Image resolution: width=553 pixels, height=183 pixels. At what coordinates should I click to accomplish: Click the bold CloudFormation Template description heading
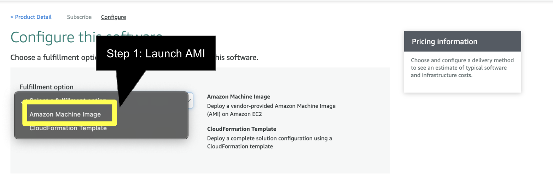pyautogui.click(x=241, y=129)
